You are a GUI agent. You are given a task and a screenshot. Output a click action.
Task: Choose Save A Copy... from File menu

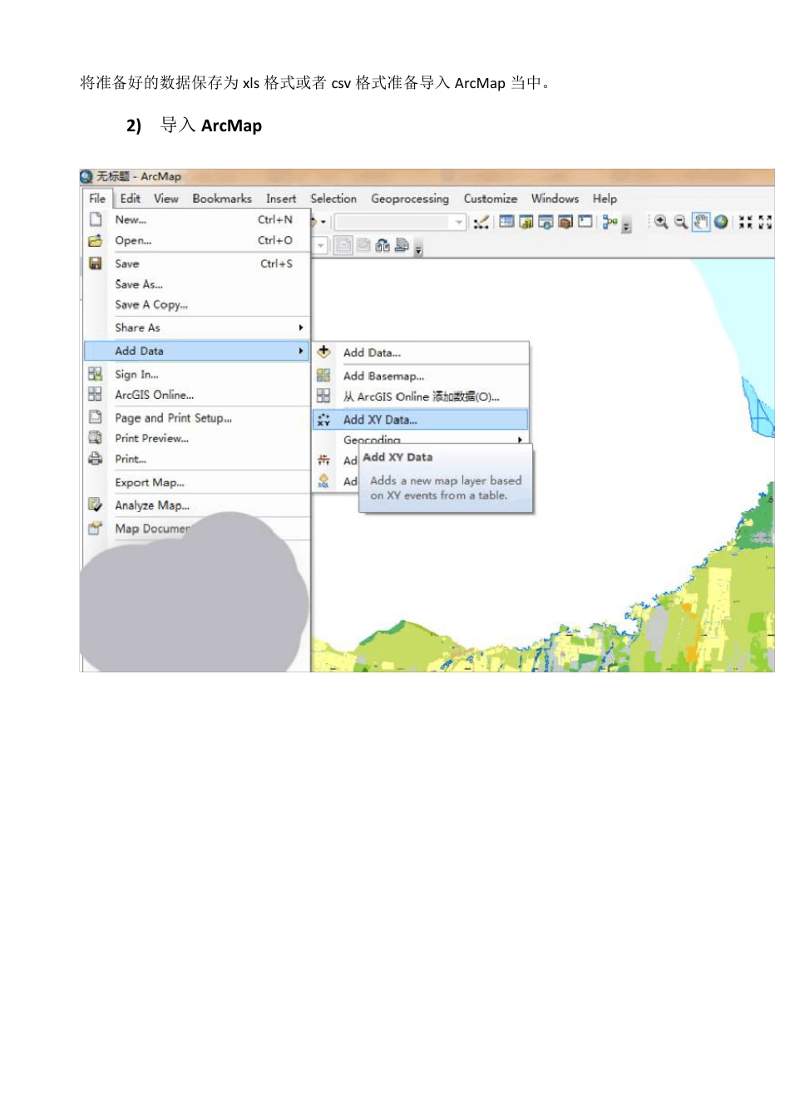pyautogui.click(x=196, y=304)
